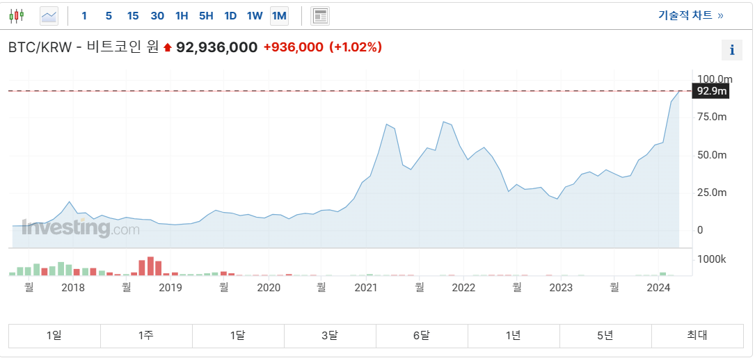Click the 2019 year label
The width and height of the screenshot is (755, 358).
pyautogui.click(x=170, y=288)
